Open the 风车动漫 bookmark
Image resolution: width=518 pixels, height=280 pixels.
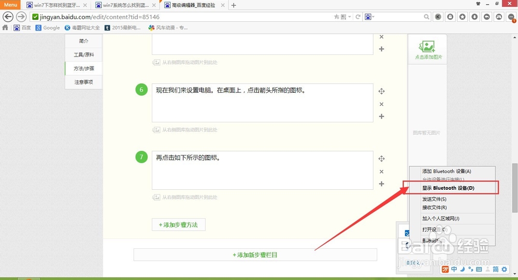(x=168, y=27)
